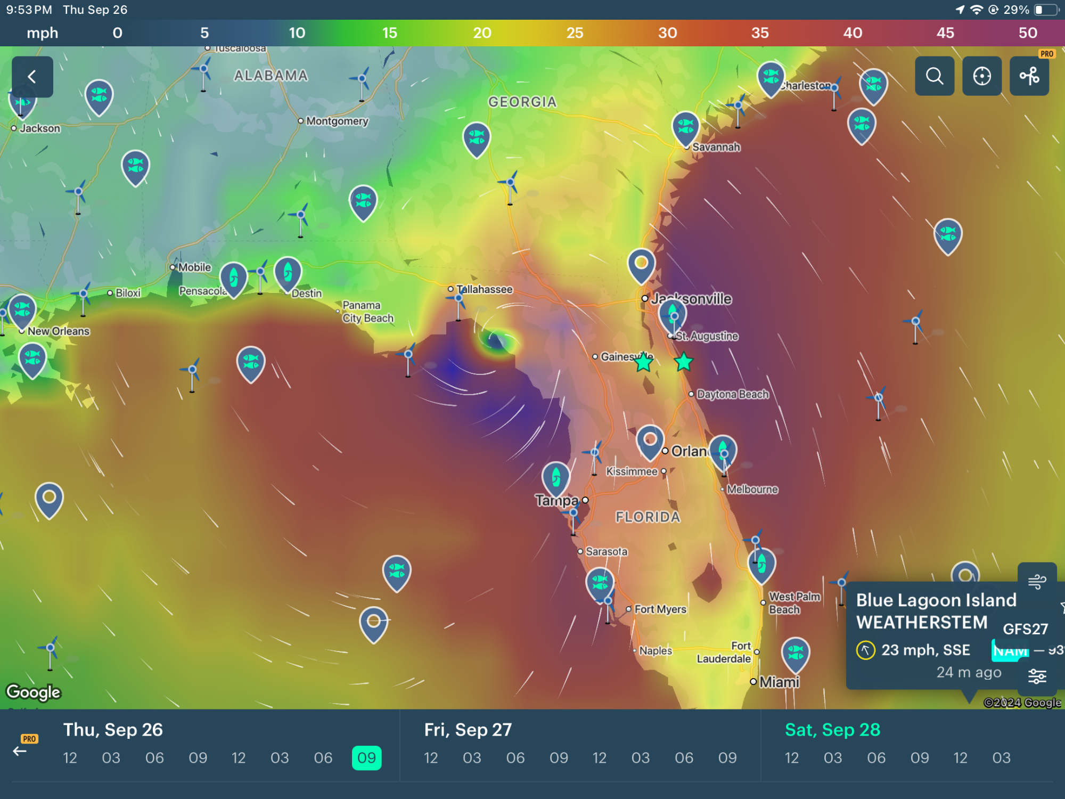This screenshot has height=799, width=1065.
Task: Switch to GFS27 forecast model
Action: coord(1025,629)
